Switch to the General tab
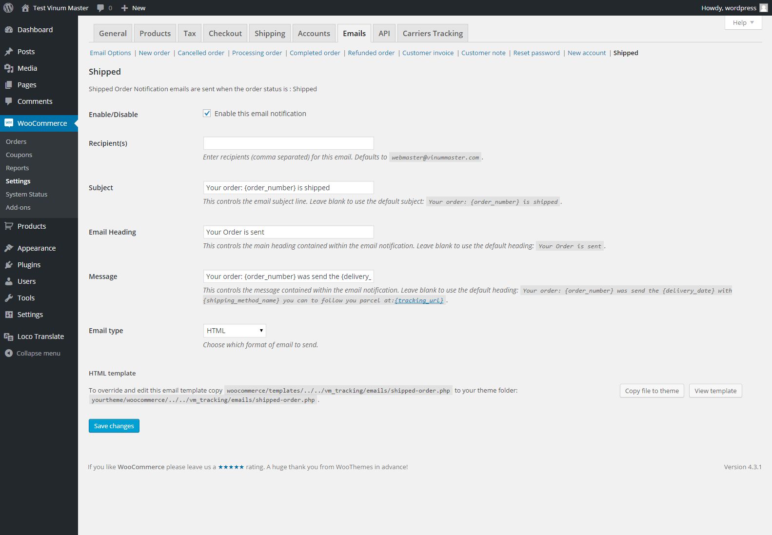The height and width of the screenshot is (535, 772). (113, 33)
